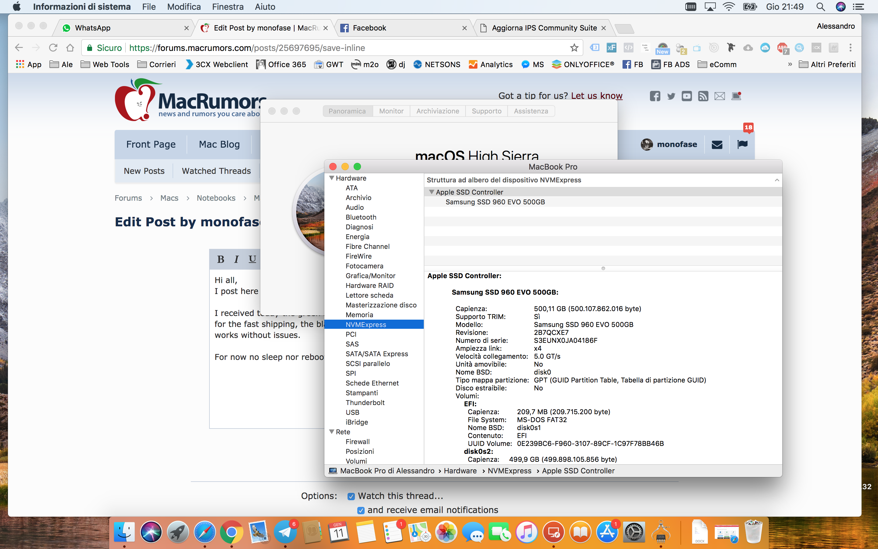Open the MacRumors inbox envelope icon
The width and height of the screenshot is (878, 549).
point(717,145)
